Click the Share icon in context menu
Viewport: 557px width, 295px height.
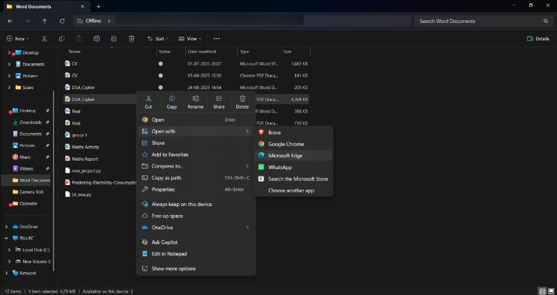coord(219,102)
